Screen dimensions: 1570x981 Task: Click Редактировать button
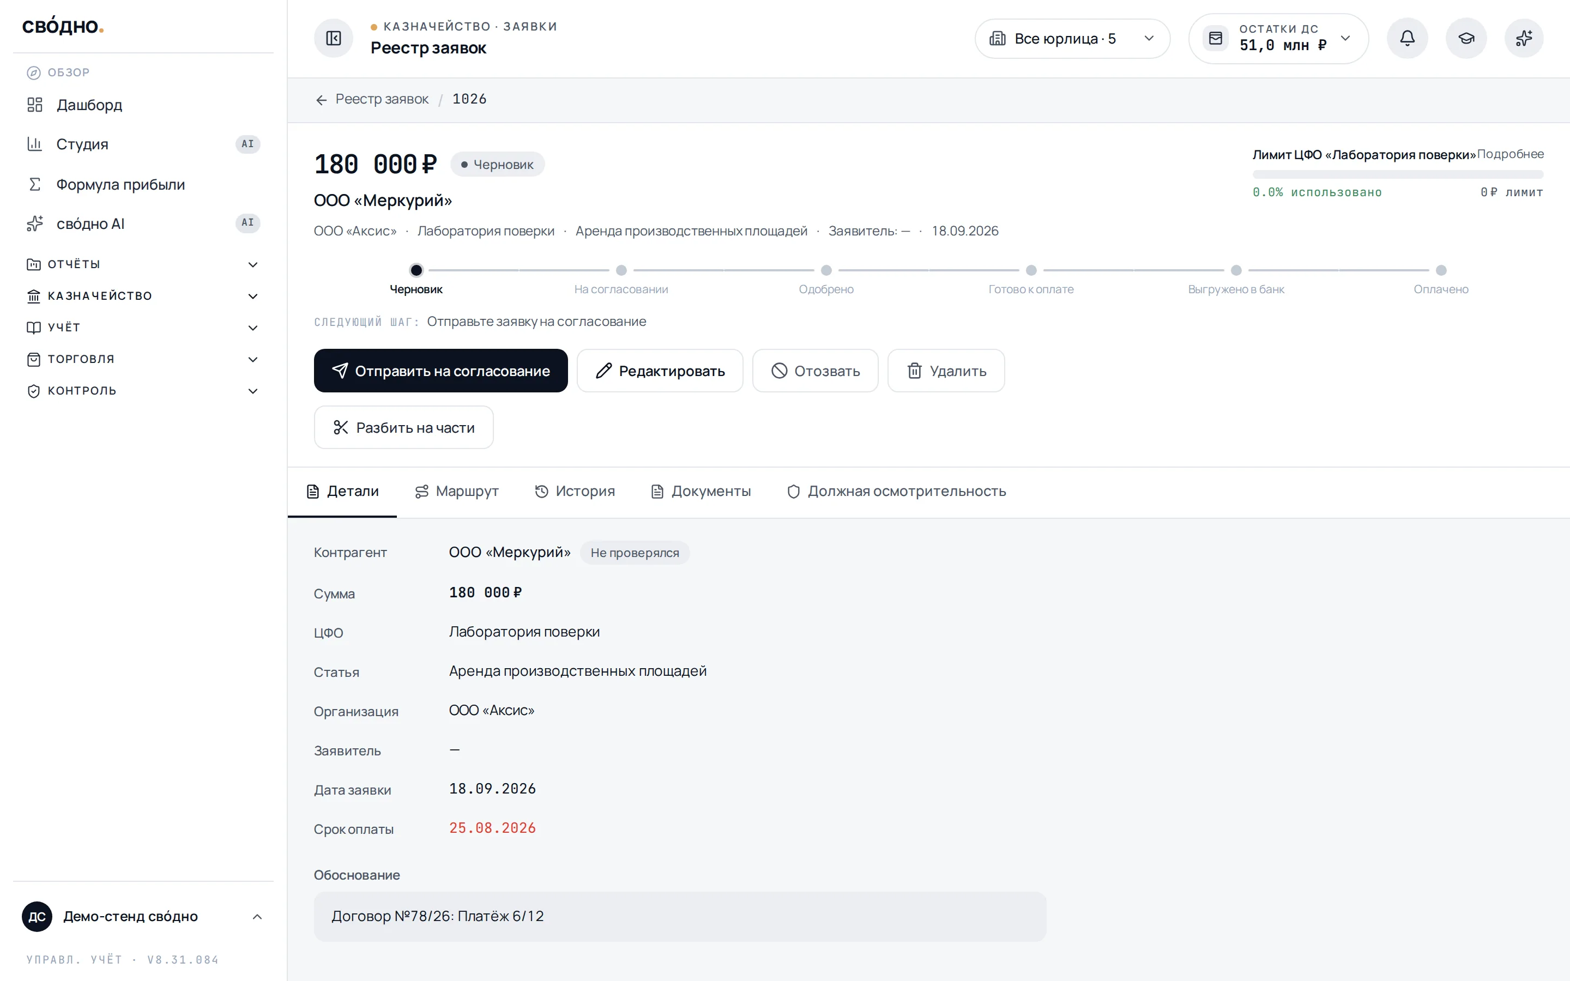coord(660,371)
